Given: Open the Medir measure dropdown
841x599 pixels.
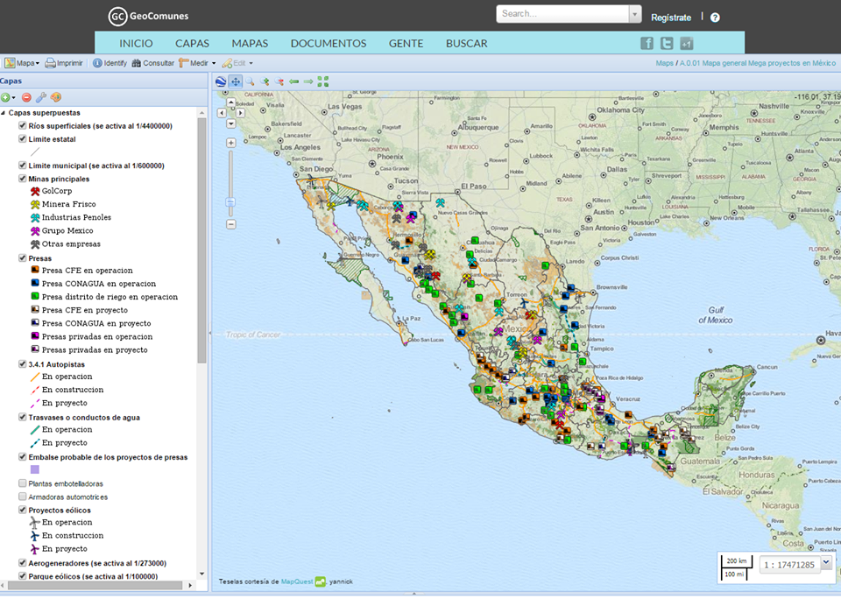Looking at the screenshot, I should click(x=197, y=63).
